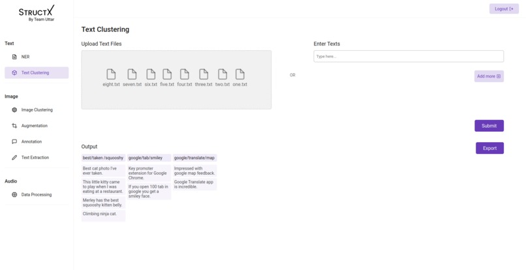Click 'Merley has the best squooshy' entry

[103, 203]
